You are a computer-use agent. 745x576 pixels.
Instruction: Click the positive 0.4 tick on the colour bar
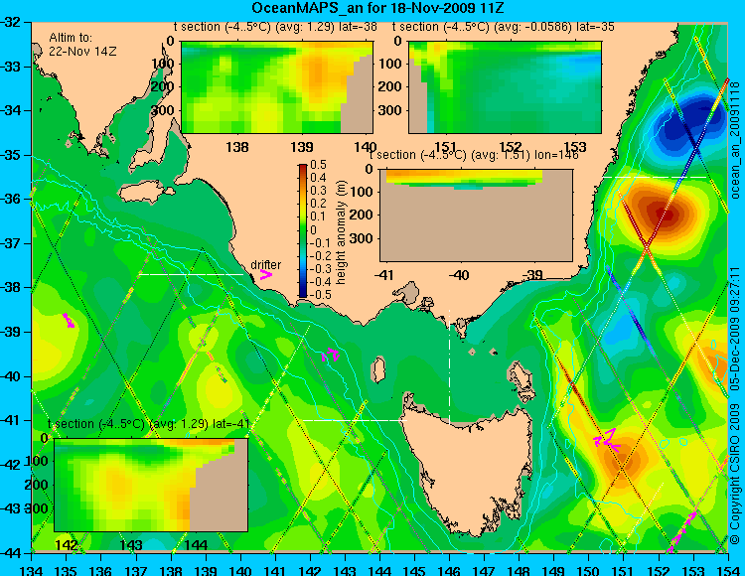click(x=318, y=178)
